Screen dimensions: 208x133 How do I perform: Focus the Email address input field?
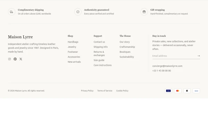[x=174, y=56]
